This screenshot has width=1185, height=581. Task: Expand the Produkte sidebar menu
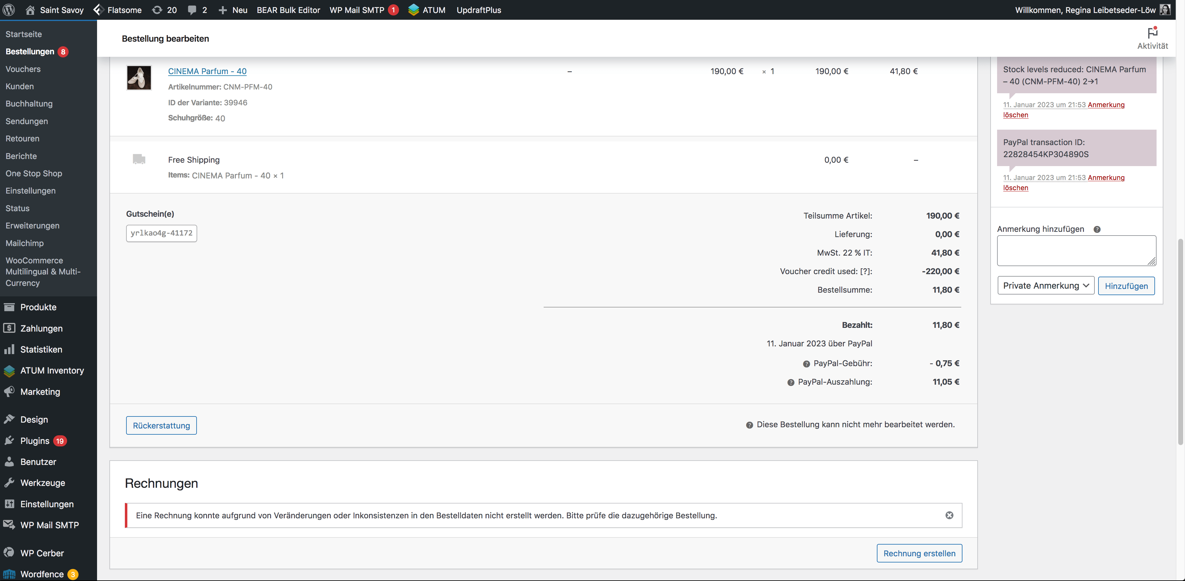pyautogui.click(x=38, y=307)
